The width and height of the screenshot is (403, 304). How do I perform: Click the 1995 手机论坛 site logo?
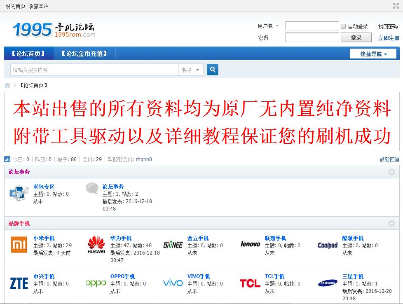tap(54, 30)
